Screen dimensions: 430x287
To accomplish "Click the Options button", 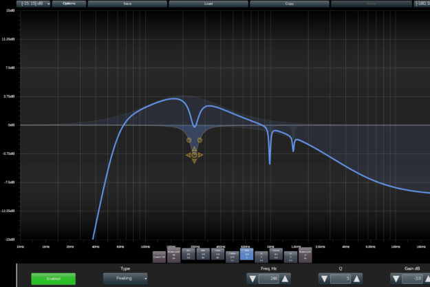I will (x=69, y=3).
